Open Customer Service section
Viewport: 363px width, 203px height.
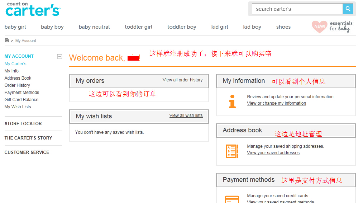coord(27,152)
